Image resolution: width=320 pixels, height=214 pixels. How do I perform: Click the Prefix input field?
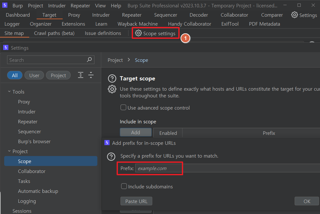click(x=227, y=168)
